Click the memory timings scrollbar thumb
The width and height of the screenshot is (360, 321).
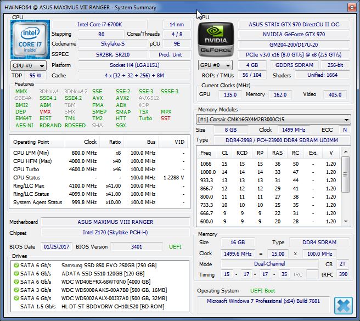346,174
